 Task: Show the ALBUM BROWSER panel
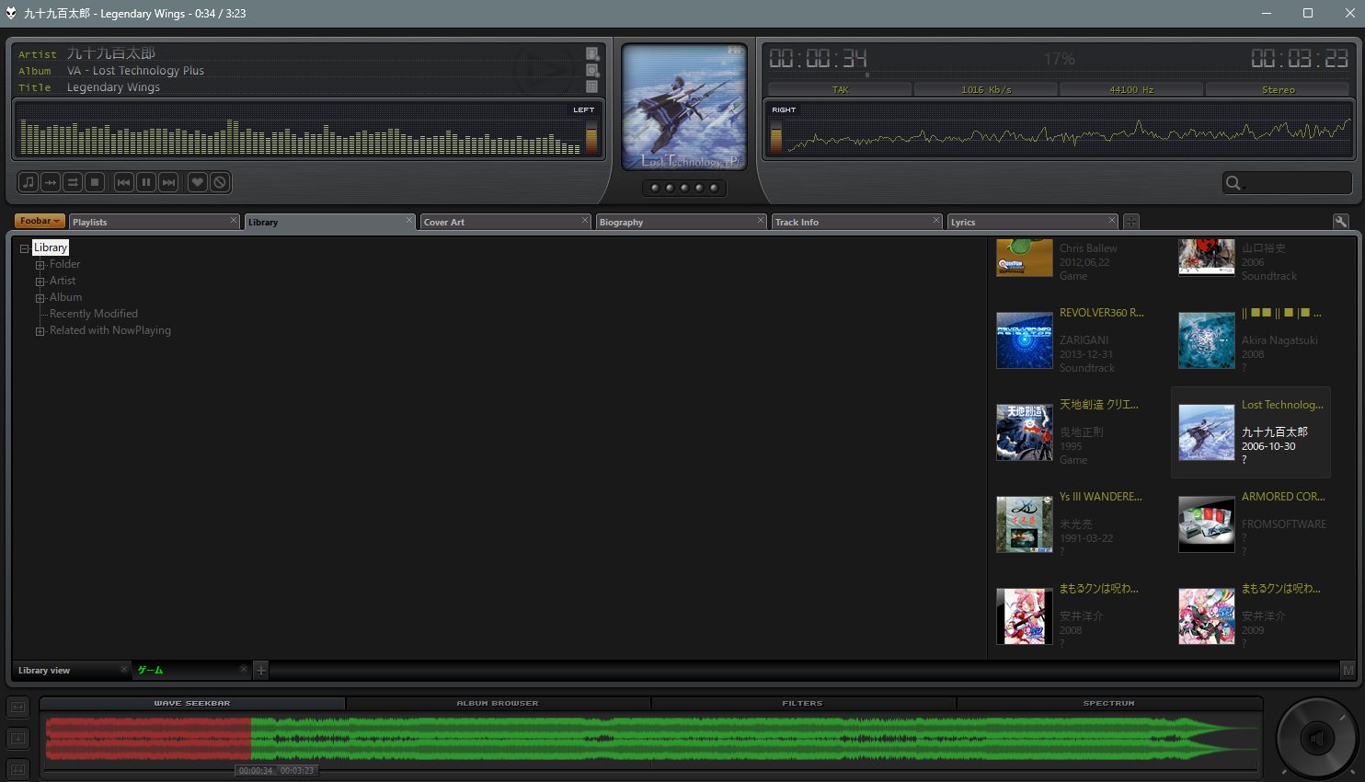click(x=498, y=703)
